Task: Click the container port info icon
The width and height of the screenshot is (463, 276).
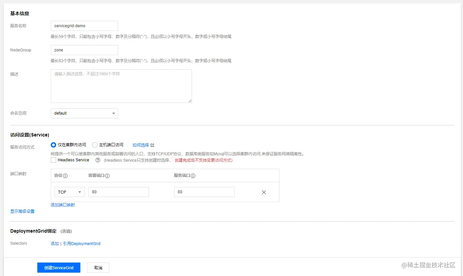Action: click(x=107, y=176)
